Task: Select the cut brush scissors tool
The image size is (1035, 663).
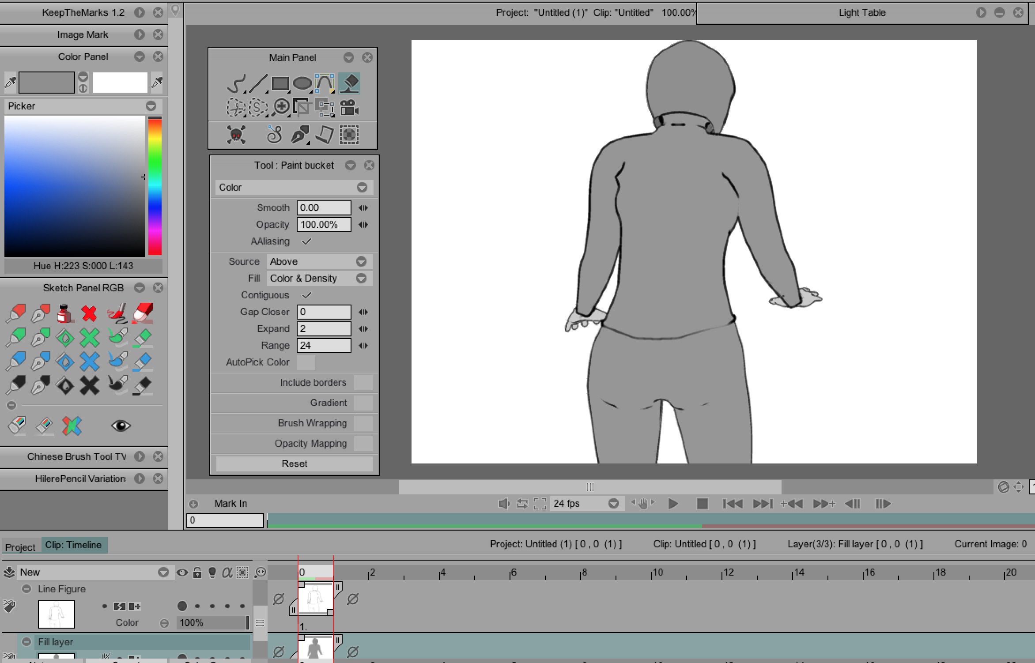Action: (236, 107)
